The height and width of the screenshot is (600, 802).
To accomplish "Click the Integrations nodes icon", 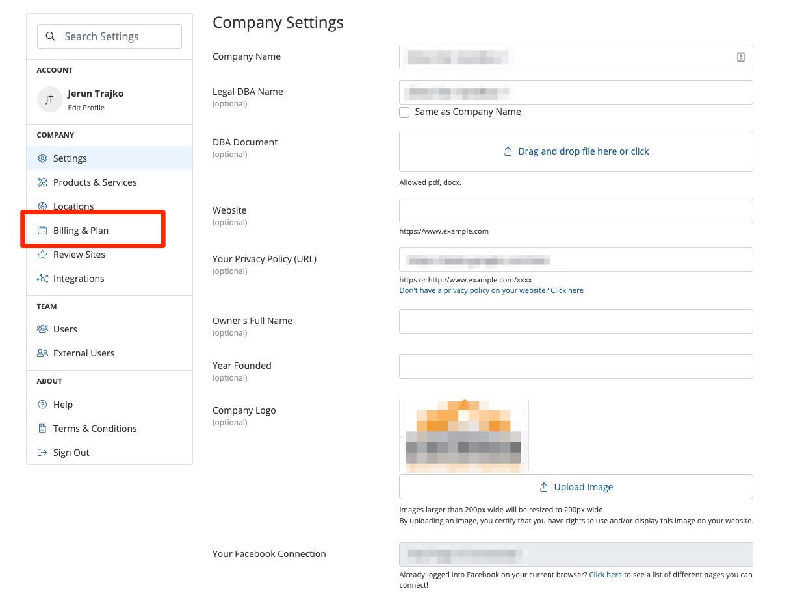I will click(x=42, y=279).
